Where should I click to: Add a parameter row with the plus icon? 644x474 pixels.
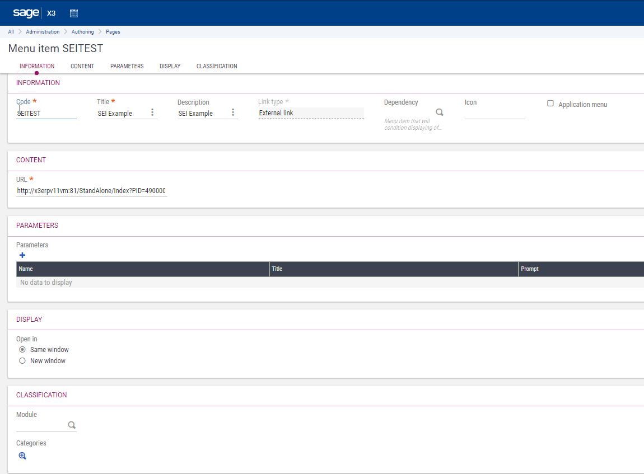(22, 255)
